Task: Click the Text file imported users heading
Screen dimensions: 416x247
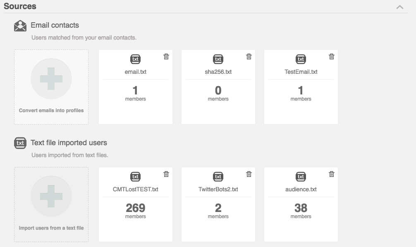Action: [x=69, y=143]
